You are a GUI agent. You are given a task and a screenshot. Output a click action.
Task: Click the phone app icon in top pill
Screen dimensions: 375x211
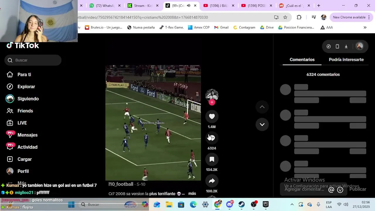pos(337,46)
